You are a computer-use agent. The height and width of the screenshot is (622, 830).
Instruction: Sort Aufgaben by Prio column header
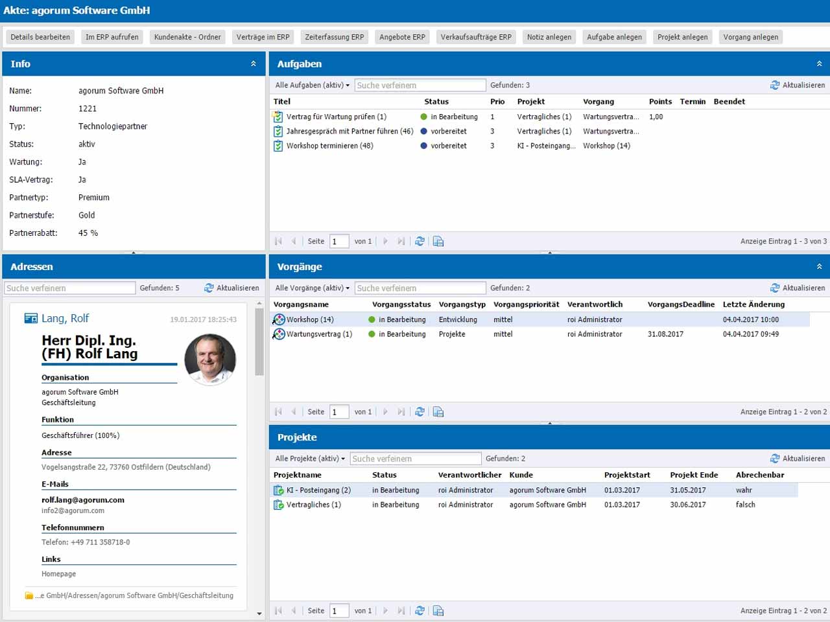point(497,101)
